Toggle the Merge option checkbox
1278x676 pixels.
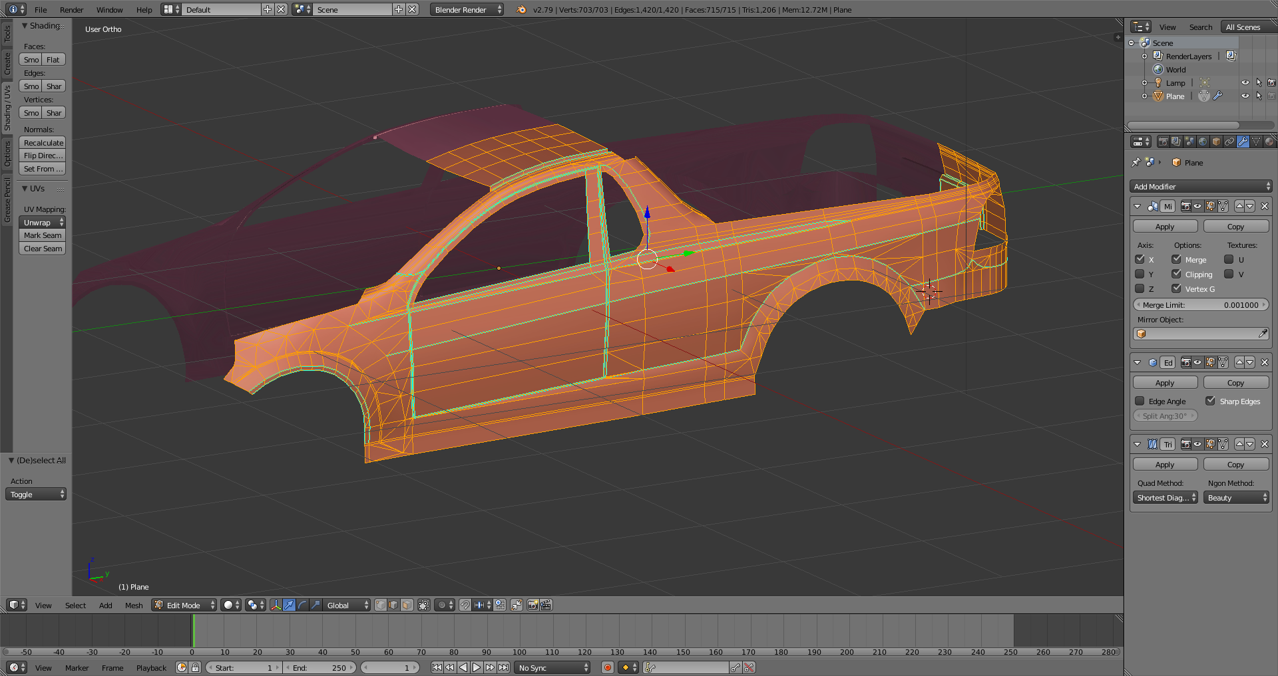tap(1176, 259)
